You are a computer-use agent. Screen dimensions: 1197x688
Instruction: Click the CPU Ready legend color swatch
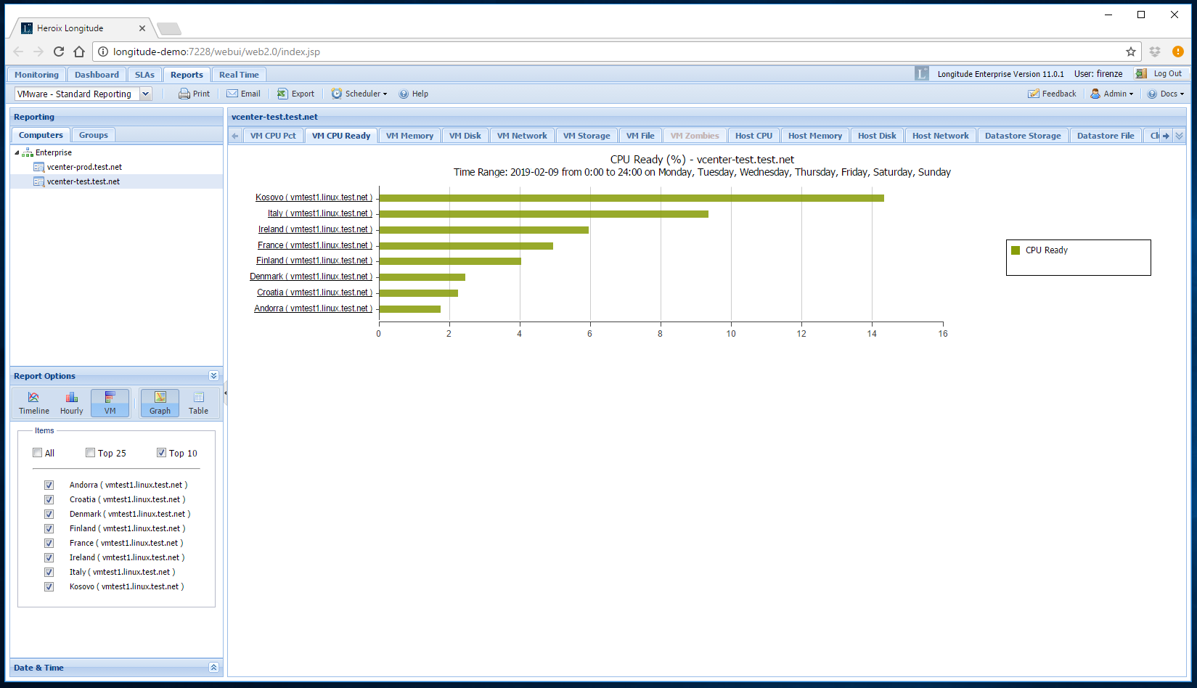coord(1016,250)
